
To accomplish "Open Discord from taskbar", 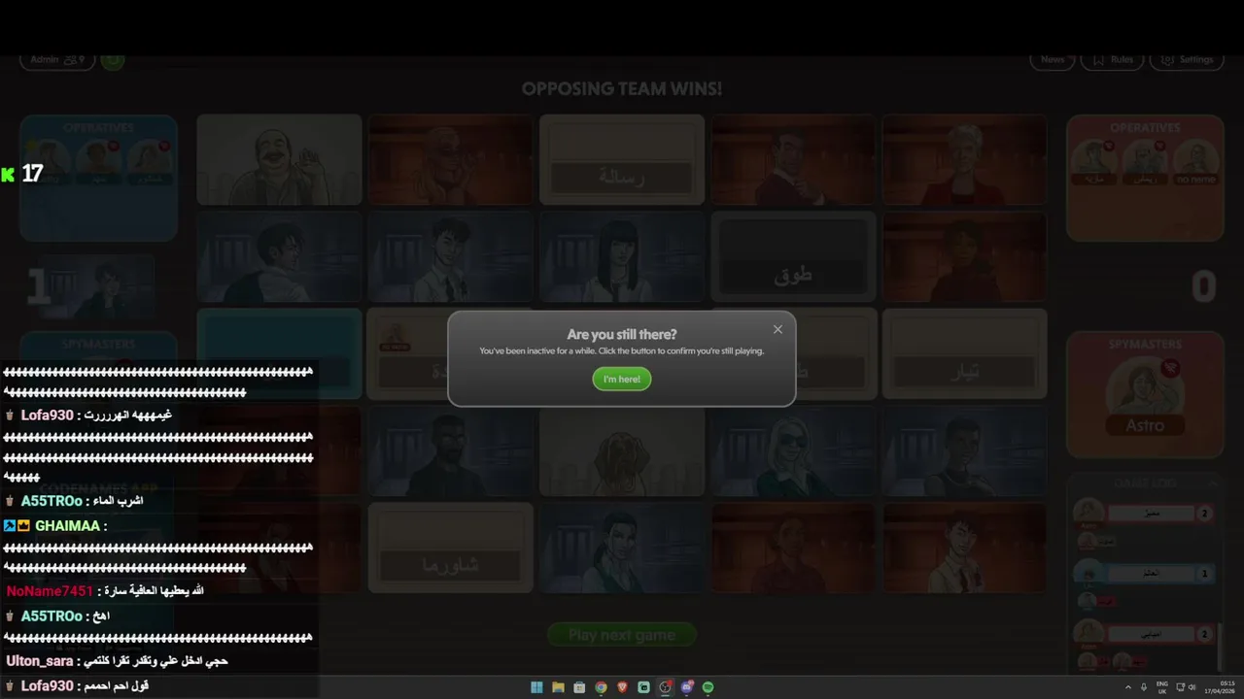I will 687,687.
